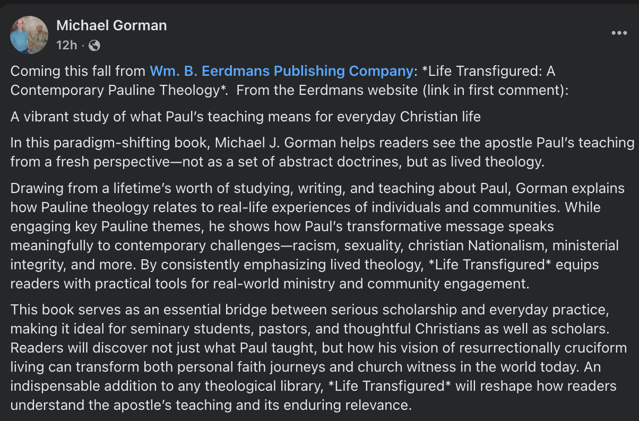Open the 12h post timestamp link
639x421 pixels.
click(66, 46)
